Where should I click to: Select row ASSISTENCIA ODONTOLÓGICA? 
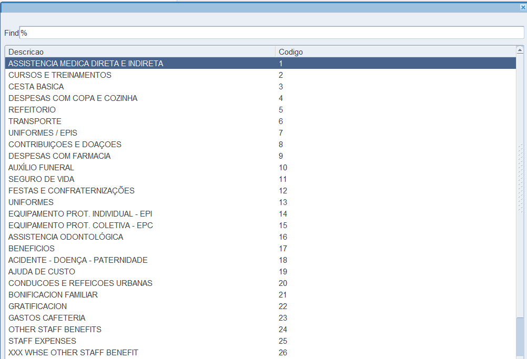tap(260, 237)
